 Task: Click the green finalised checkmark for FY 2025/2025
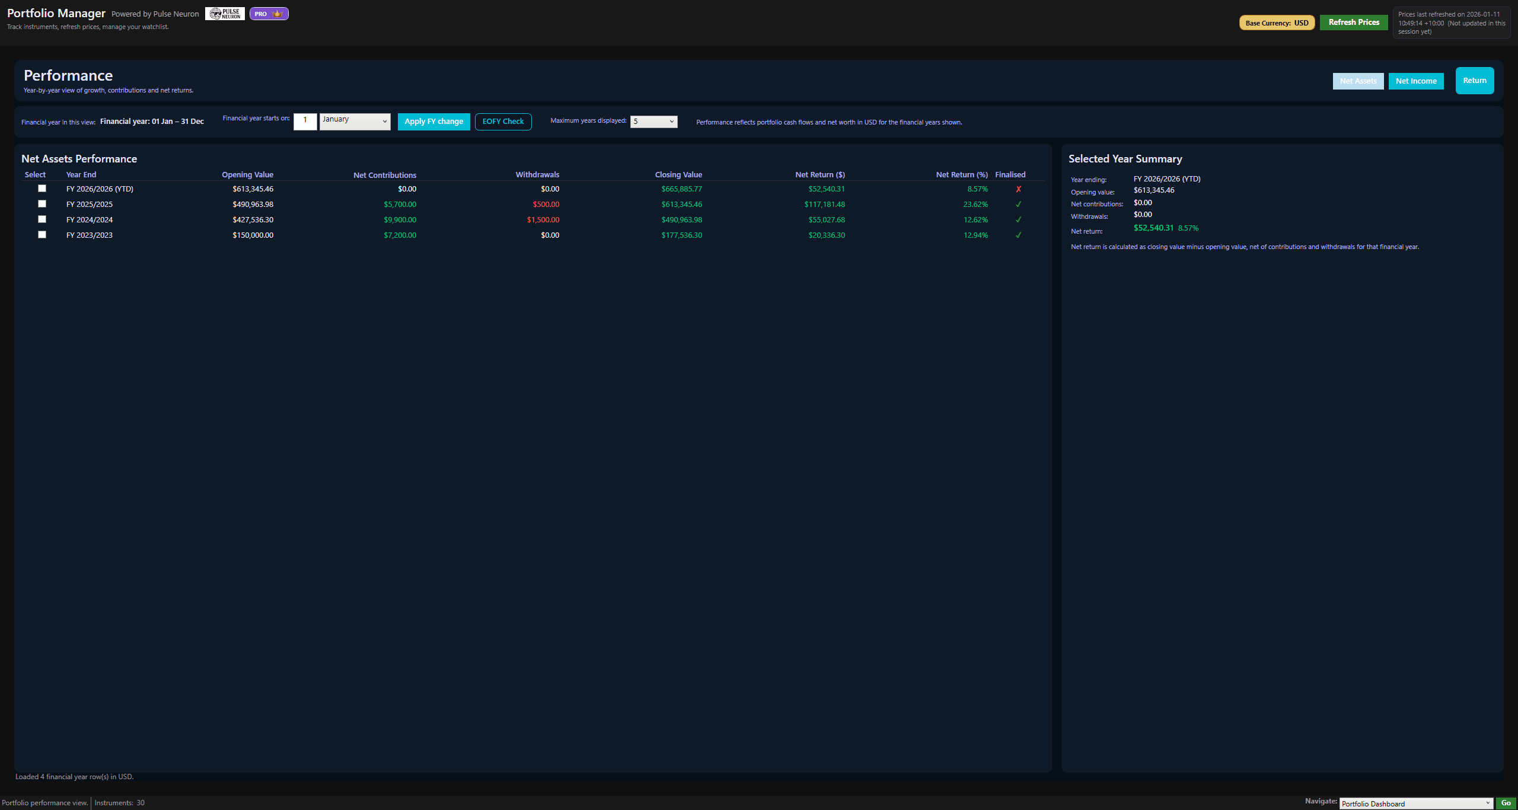pos(1018,204)
